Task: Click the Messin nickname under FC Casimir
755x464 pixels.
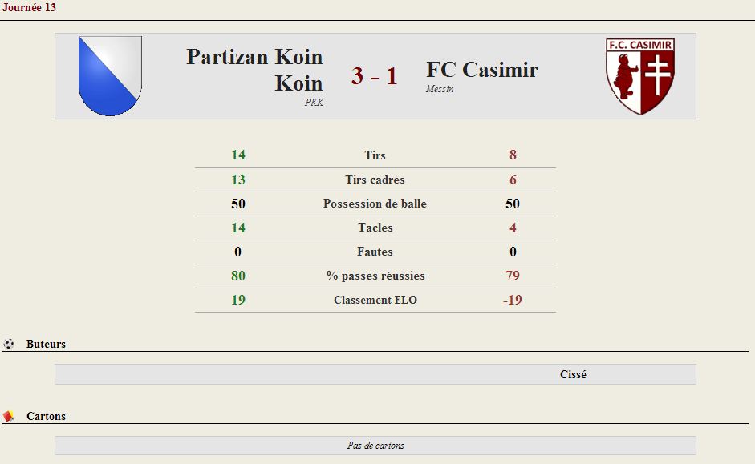Action: pyautogui.click(x=440, y=89)
